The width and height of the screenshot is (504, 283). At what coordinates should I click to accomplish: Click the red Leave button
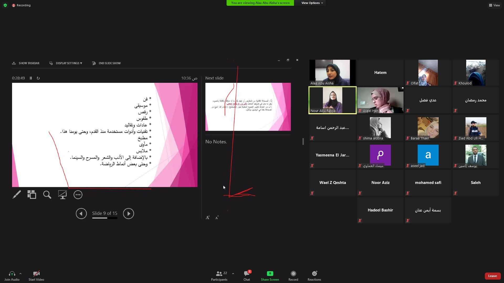[x=492, y=276]
